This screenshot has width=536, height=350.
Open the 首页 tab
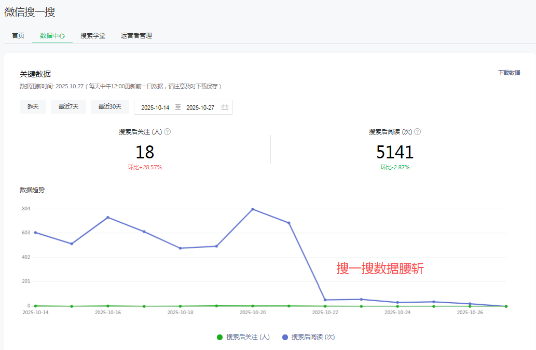click(x=18, y=36)
